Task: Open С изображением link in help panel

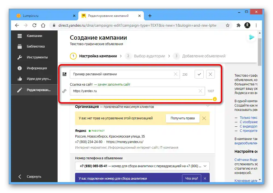Action: tap(248, 122)
